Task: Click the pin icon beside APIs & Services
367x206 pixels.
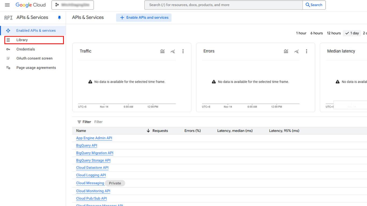Action: point(59,17)
